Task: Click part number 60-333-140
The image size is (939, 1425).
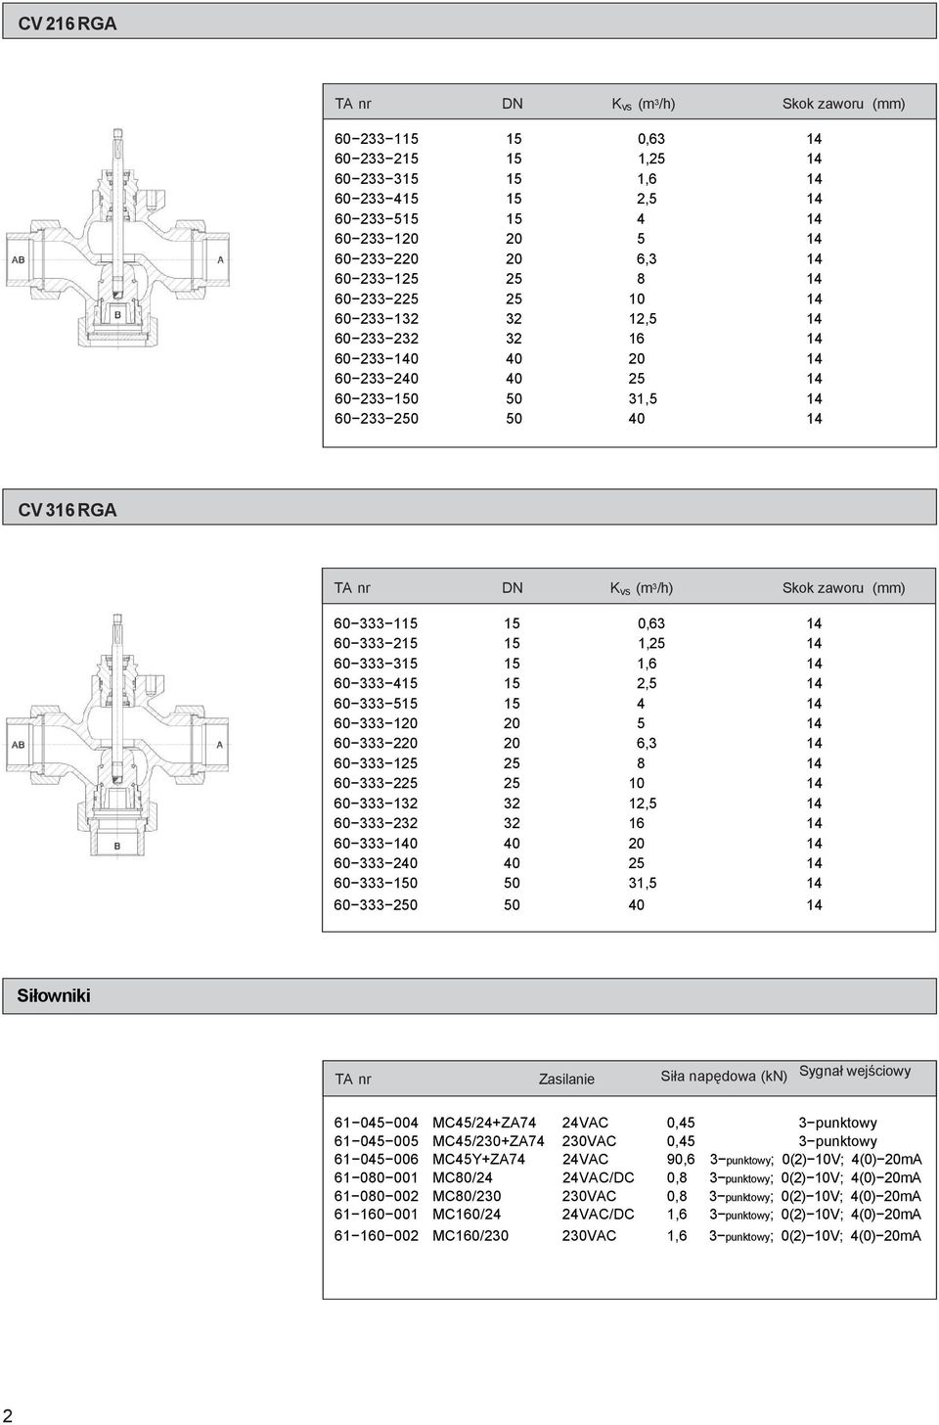Action: click(376, 844)
